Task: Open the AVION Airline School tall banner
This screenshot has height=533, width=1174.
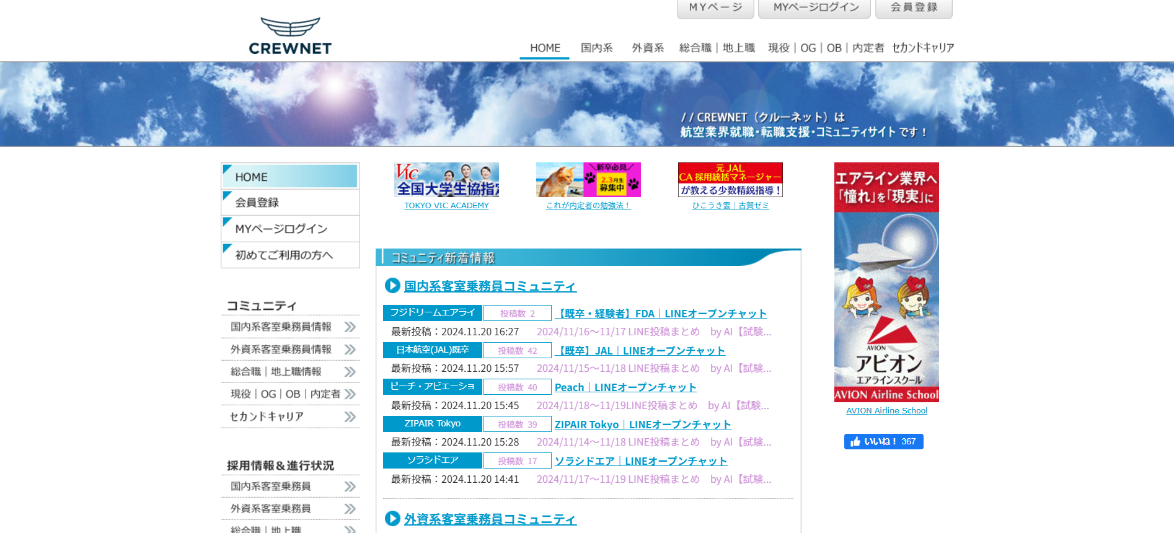Action: 886,282
